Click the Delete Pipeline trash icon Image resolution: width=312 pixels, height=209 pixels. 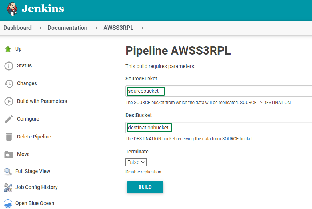[x=9, y=137]
